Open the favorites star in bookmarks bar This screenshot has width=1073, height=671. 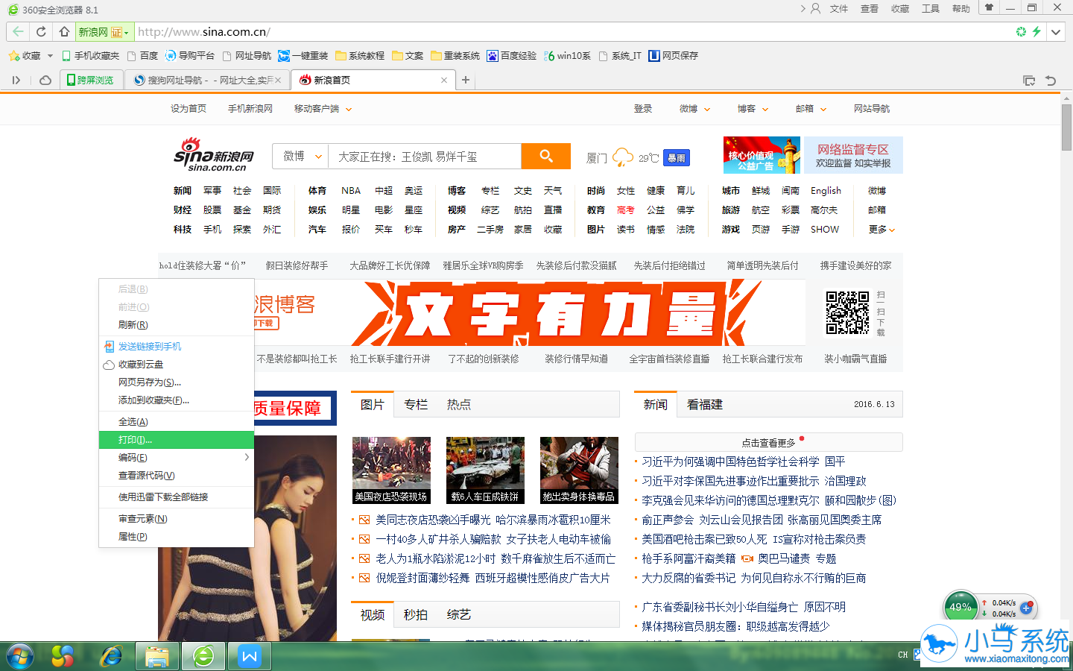pos(13,56)
